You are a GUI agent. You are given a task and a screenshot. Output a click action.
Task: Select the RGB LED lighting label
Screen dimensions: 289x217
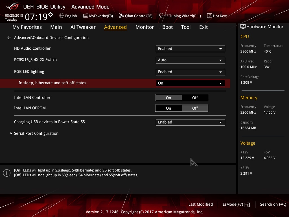click(29, 71)
